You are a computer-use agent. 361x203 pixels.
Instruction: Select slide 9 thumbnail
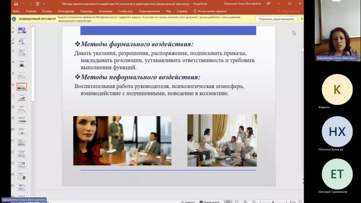pyautogui.click(x=21, y=120)
